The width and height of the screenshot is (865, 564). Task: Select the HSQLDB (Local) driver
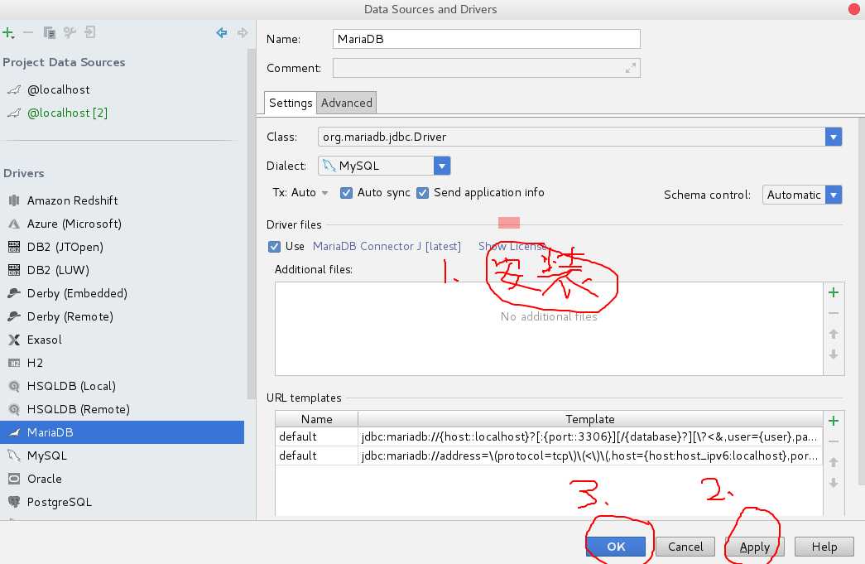pyautogui.click(x=122, y=386)
